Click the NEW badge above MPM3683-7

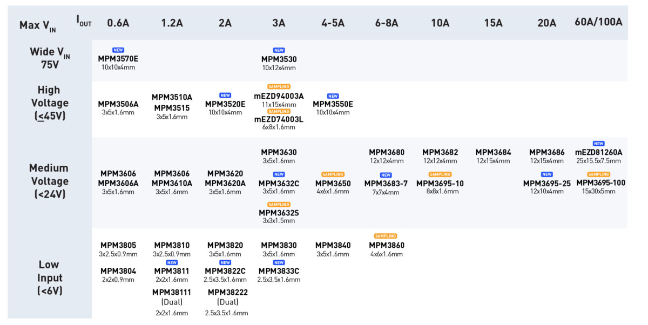click(386, 175)
